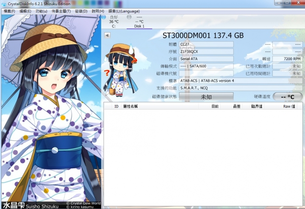The width and height of the screenshot is (305, 209).
Task: Click the 良好 status text above C:
Action: [x=114, y=17]
